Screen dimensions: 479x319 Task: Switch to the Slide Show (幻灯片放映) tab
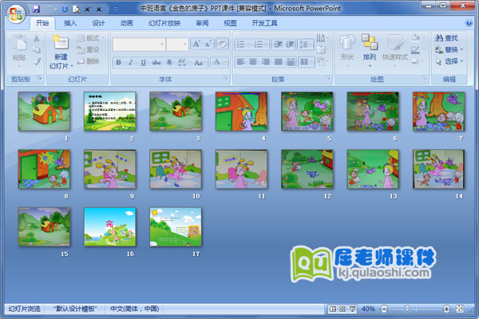click(x=164, y=23)
